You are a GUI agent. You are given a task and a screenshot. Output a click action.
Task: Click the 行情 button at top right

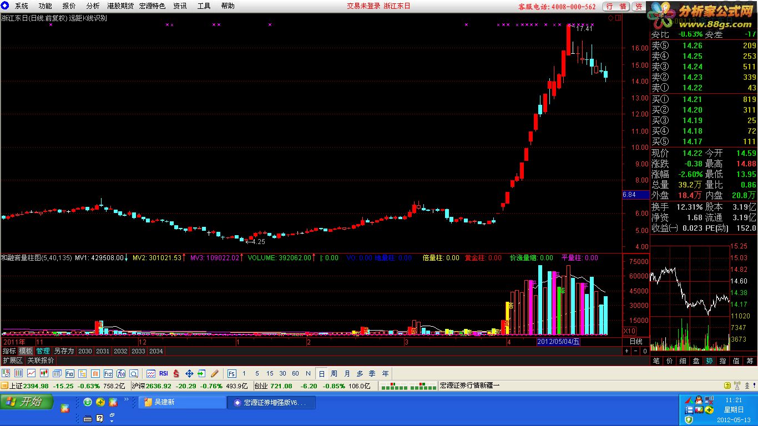pos(616,7)
